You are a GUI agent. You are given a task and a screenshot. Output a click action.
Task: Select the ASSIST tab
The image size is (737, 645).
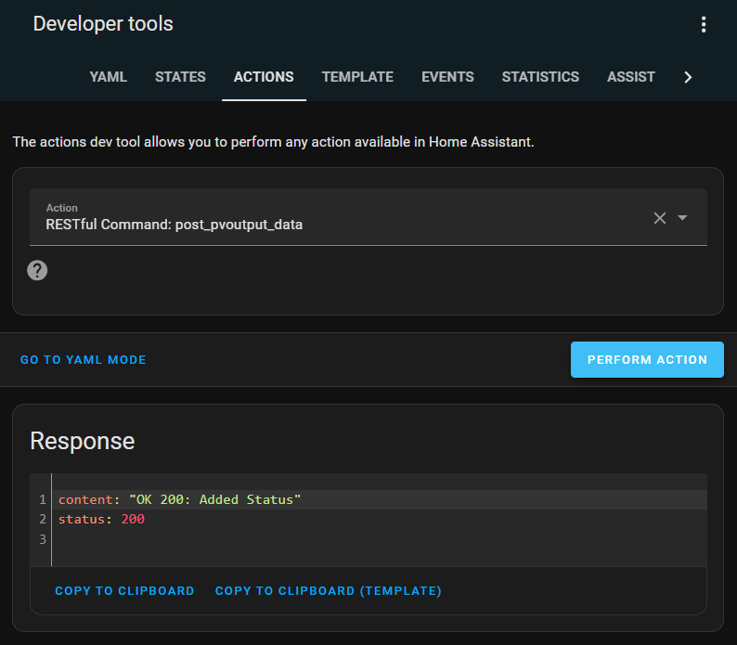pos(631,77)
